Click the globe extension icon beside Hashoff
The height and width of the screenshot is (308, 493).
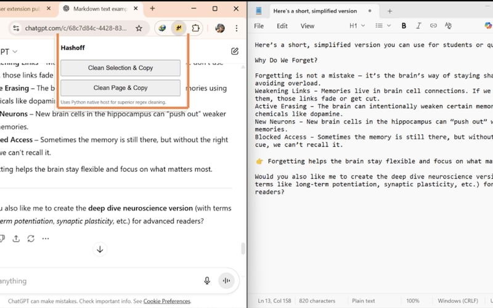[x=162, y=28]
